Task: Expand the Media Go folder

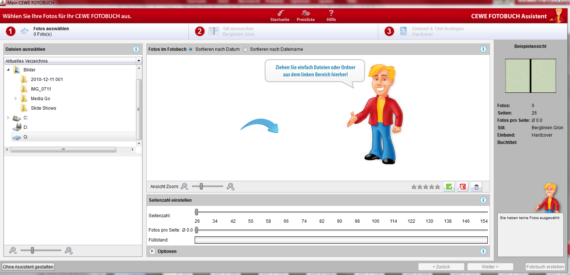Action: click(15, 98)
